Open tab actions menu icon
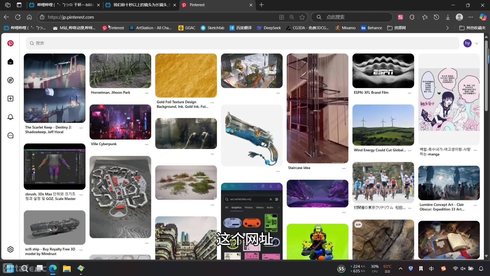The width and height of the screenshot is (490, 276). point(19,5)
